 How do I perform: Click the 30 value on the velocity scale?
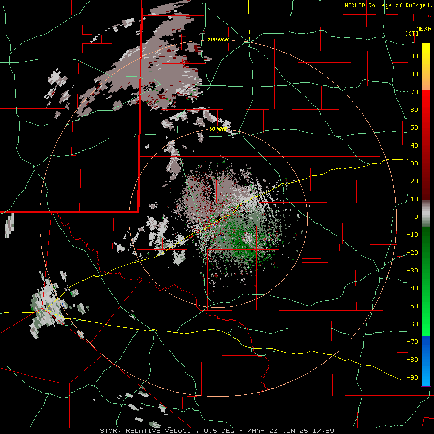414,163
